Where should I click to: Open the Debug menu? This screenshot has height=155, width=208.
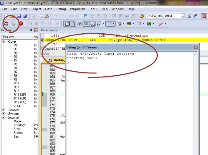pos(61,9)
